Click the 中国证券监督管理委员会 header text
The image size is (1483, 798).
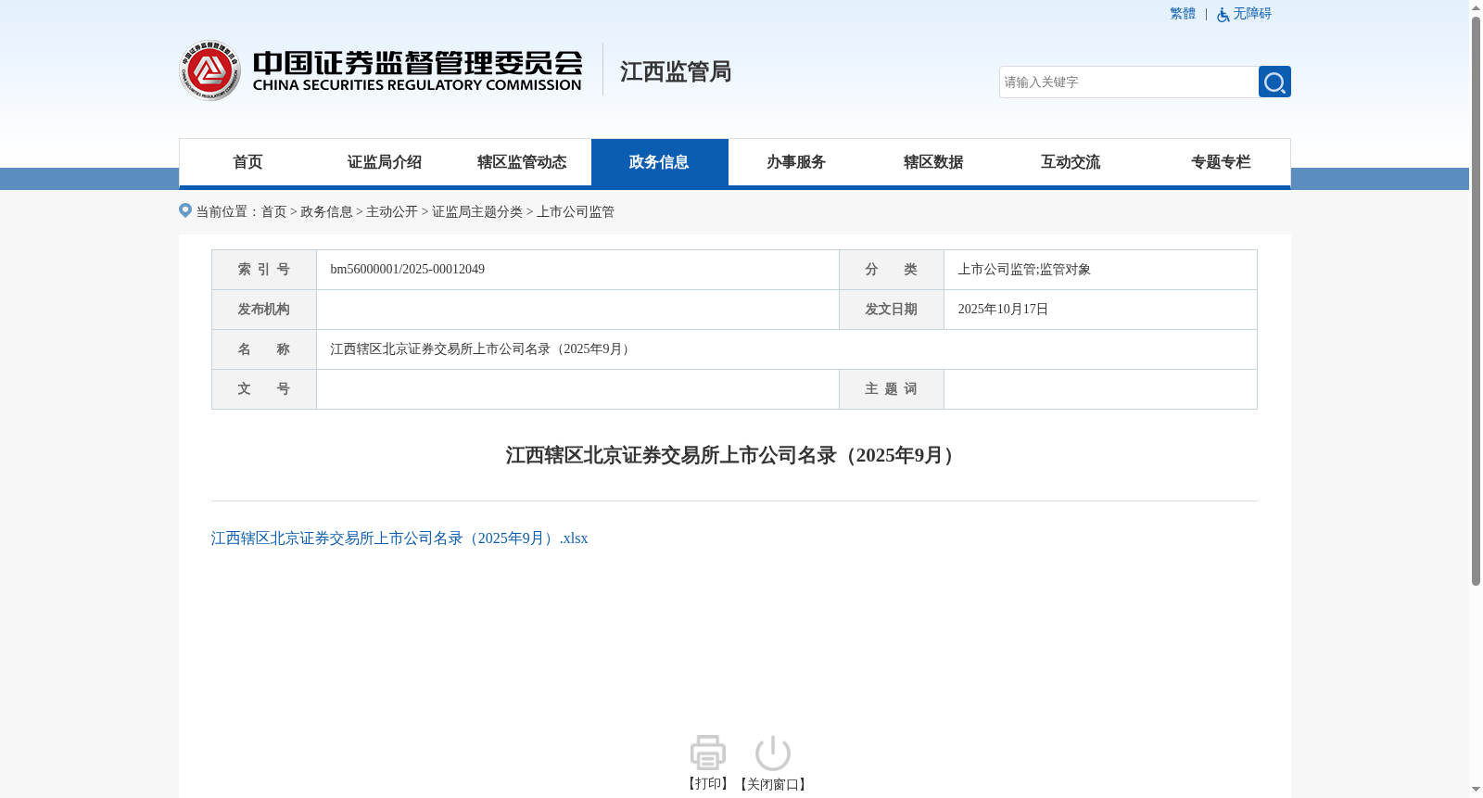click(418, 62)
